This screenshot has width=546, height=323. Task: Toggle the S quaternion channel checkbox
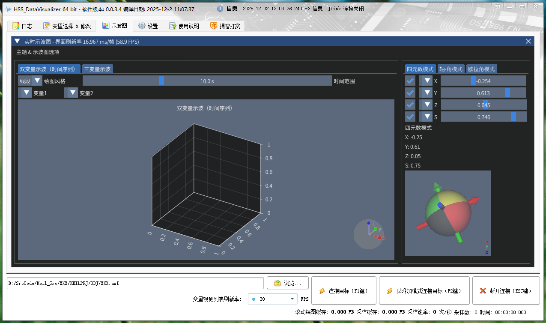pos(410,116)
